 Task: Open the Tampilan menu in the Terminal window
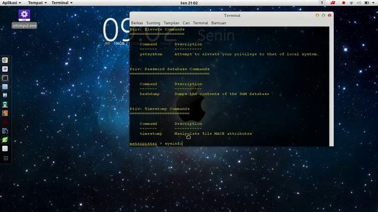(171, 23)
